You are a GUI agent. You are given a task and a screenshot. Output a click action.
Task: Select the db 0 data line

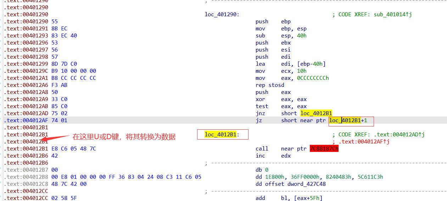pyautogui.click(x=262, y=170)
